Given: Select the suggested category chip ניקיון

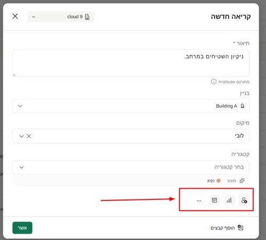Looking at the screenshot, I should (x=214, y=181).
